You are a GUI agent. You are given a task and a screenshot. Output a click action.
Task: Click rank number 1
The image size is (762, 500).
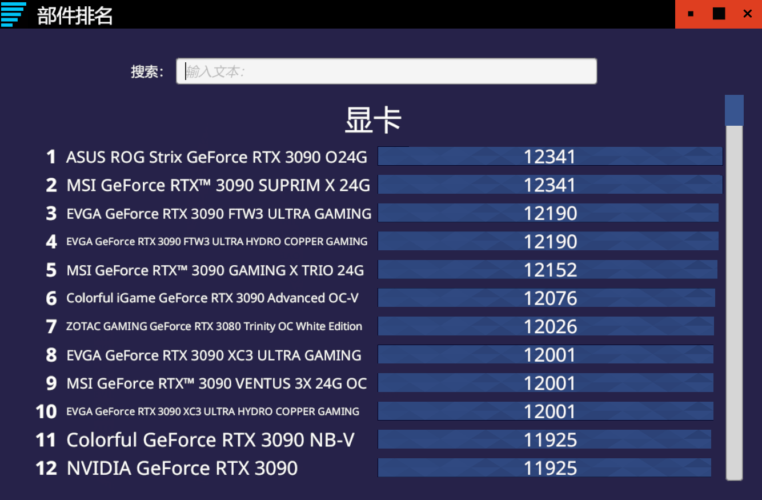(x=51, y=157)
